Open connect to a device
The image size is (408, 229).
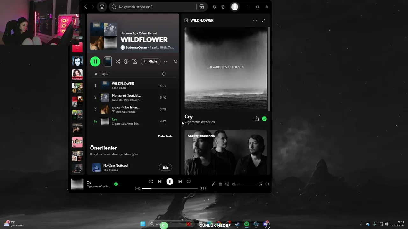click(227, 184)
